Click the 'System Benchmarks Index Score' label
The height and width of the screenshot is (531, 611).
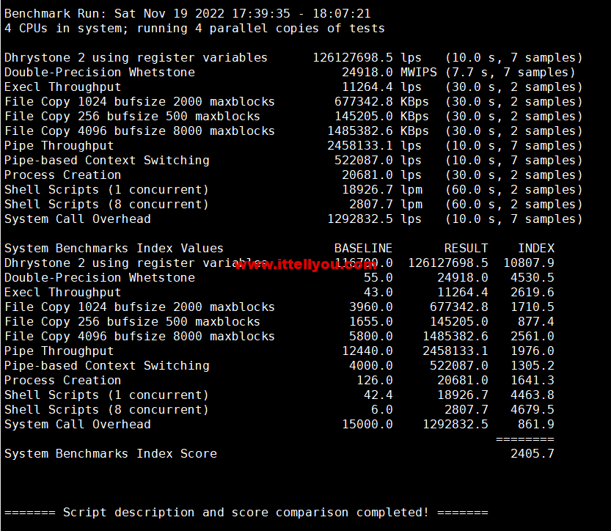click(x=110, y=453)
